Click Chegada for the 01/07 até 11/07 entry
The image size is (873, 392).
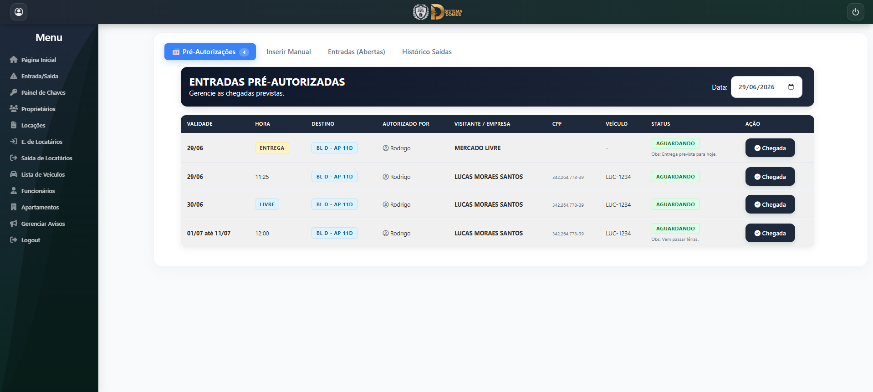pyautogui.click(x=770, y=233)
